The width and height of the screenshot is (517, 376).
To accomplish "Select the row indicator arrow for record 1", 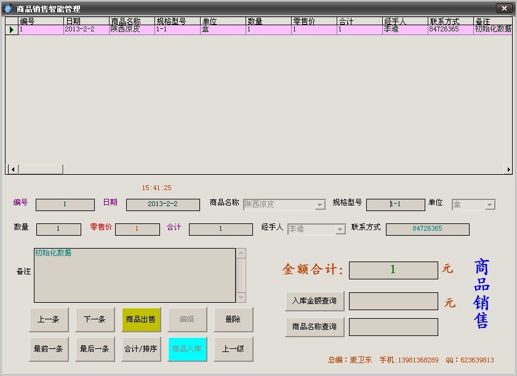I will [12, 30].
